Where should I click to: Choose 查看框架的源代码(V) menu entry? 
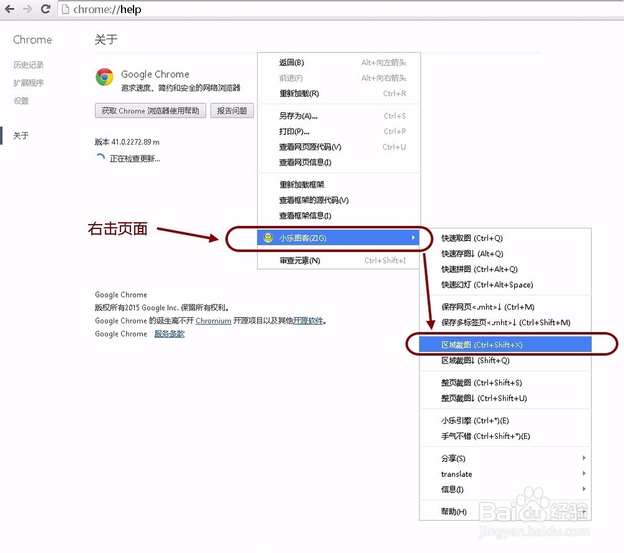click(x=339, y=200)
